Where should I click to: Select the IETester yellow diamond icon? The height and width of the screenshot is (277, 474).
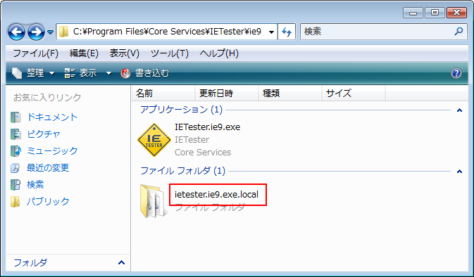pos(154,140)
